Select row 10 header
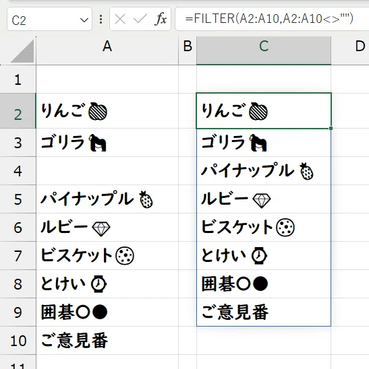Viewport: 369px width, 369px height. [x=18, y=340]
